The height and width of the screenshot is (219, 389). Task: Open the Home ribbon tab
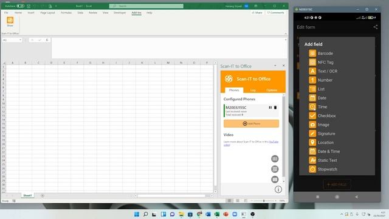click(18, 13)
